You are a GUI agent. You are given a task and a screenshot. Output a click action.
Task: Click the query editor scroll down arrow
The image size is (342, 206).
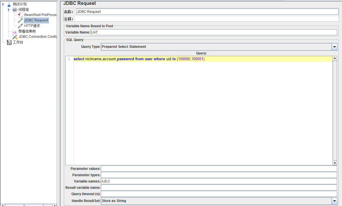(335, 163)
